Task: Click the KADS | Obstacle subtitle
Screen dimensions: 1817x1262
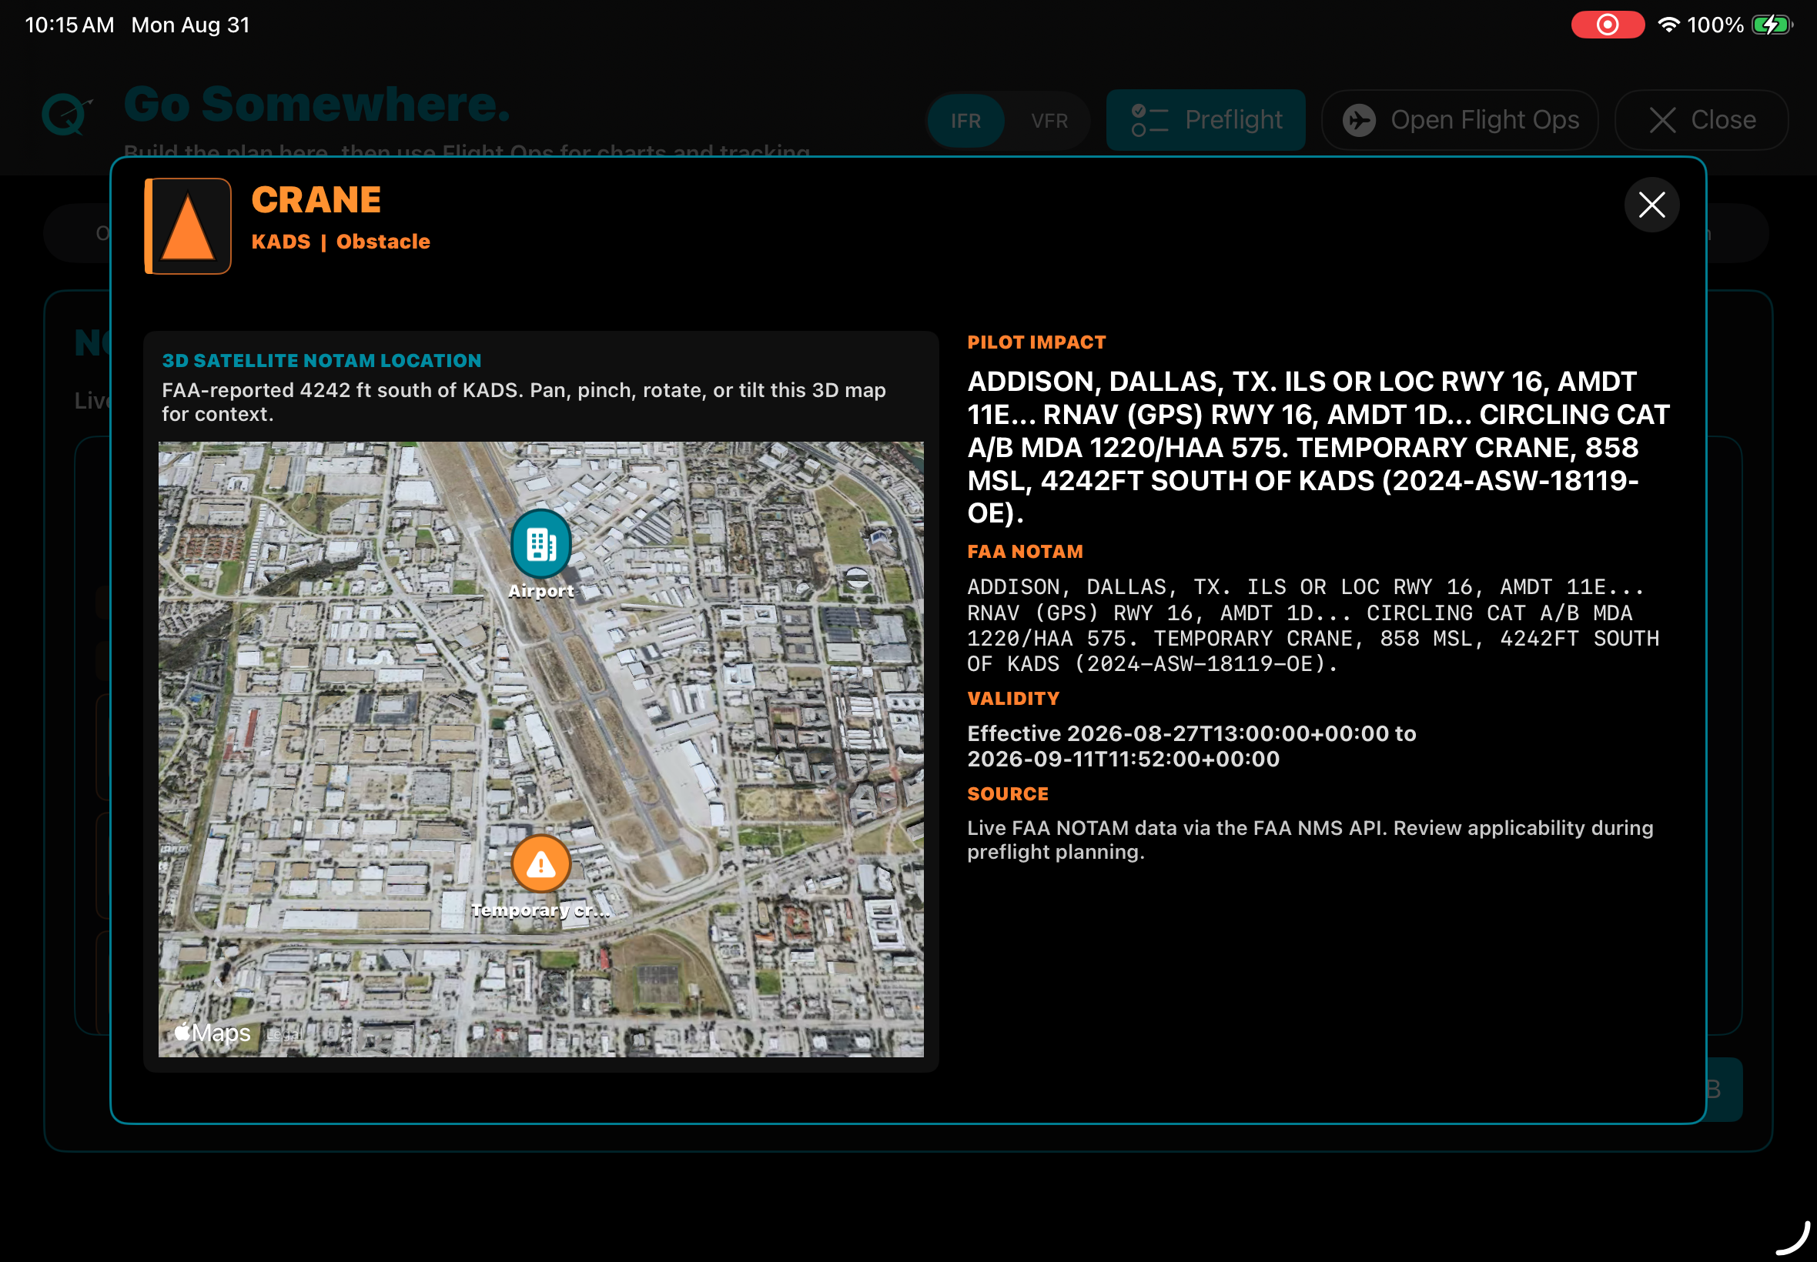Action: pyautogui.click(x=340, y=241)
